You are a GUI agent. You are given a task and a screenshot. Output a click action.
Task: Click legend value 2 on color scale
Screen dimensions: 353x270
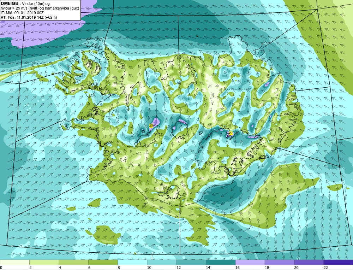(x=30, y=268)
